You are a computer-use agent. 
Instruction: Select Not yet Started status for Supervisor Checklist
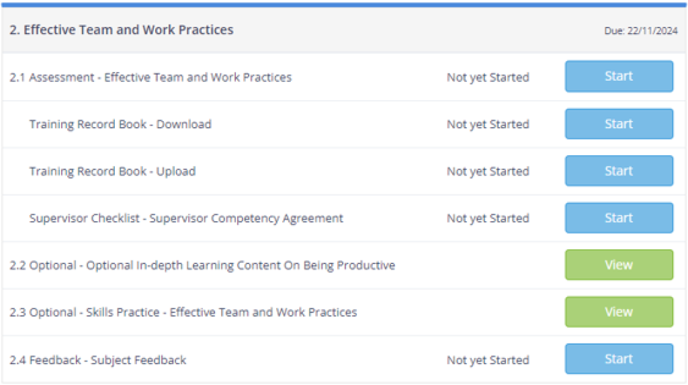point(488,218)
